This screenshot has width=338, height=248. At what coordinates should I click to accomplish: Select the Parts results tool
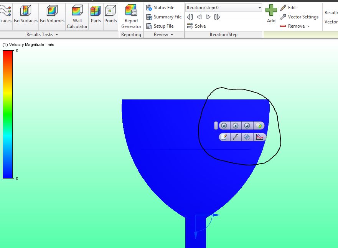tap(96, 14)
